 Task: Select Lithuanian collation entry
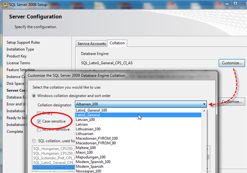pyautogui.click(x=138, y=134)
